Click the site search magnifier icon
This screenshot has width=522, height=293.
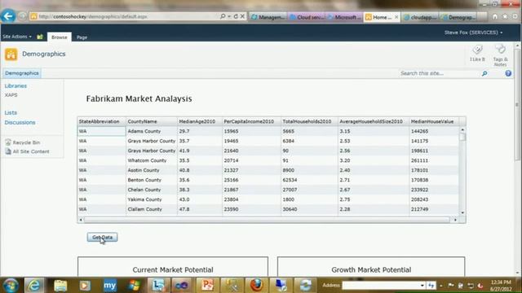tap(484, 73)
